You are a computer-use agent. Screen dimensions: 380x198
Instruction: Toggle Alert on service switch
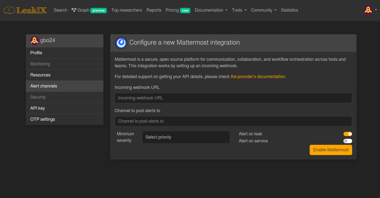[x=348, y=141]
